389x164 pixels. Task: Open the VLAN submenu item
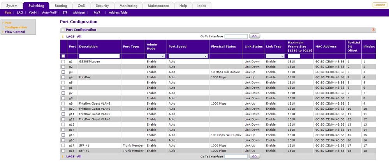[x=33, y=12]
